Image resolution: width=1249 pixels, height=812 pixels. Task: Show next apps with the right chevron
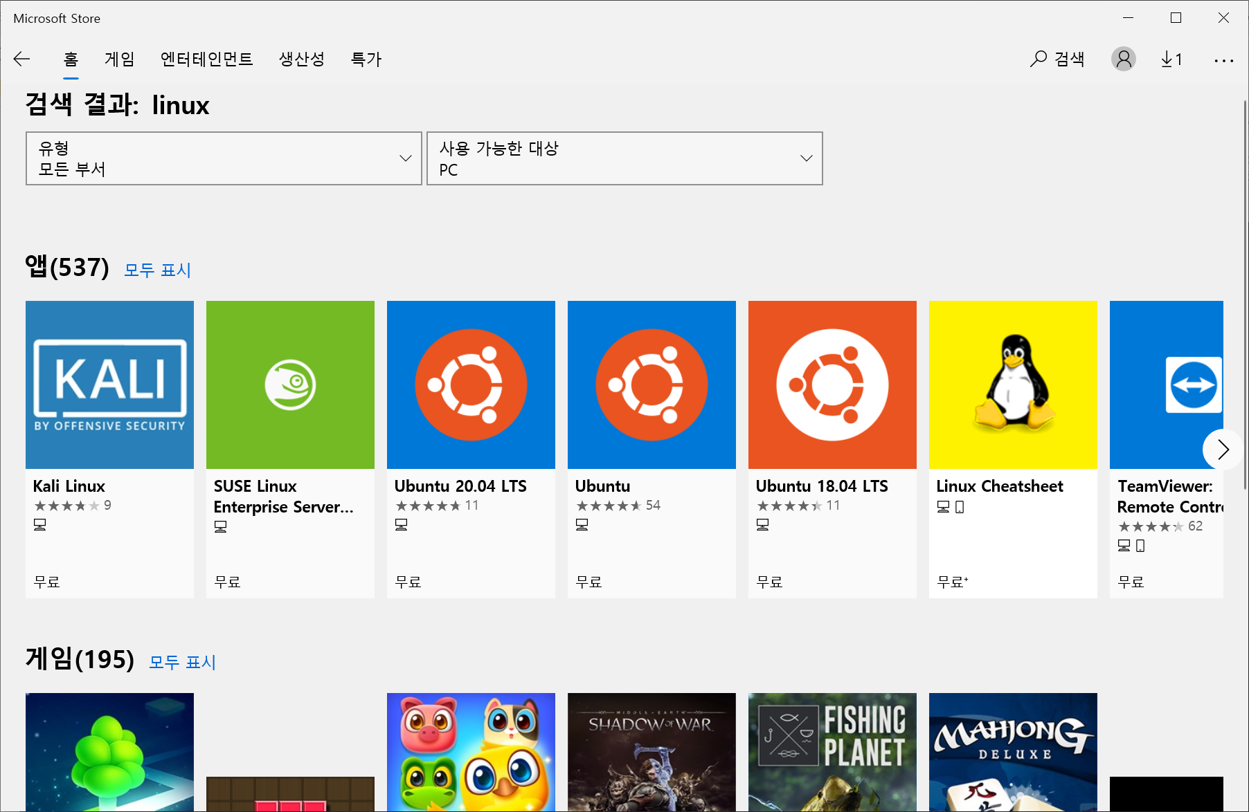coord(1223,450)
